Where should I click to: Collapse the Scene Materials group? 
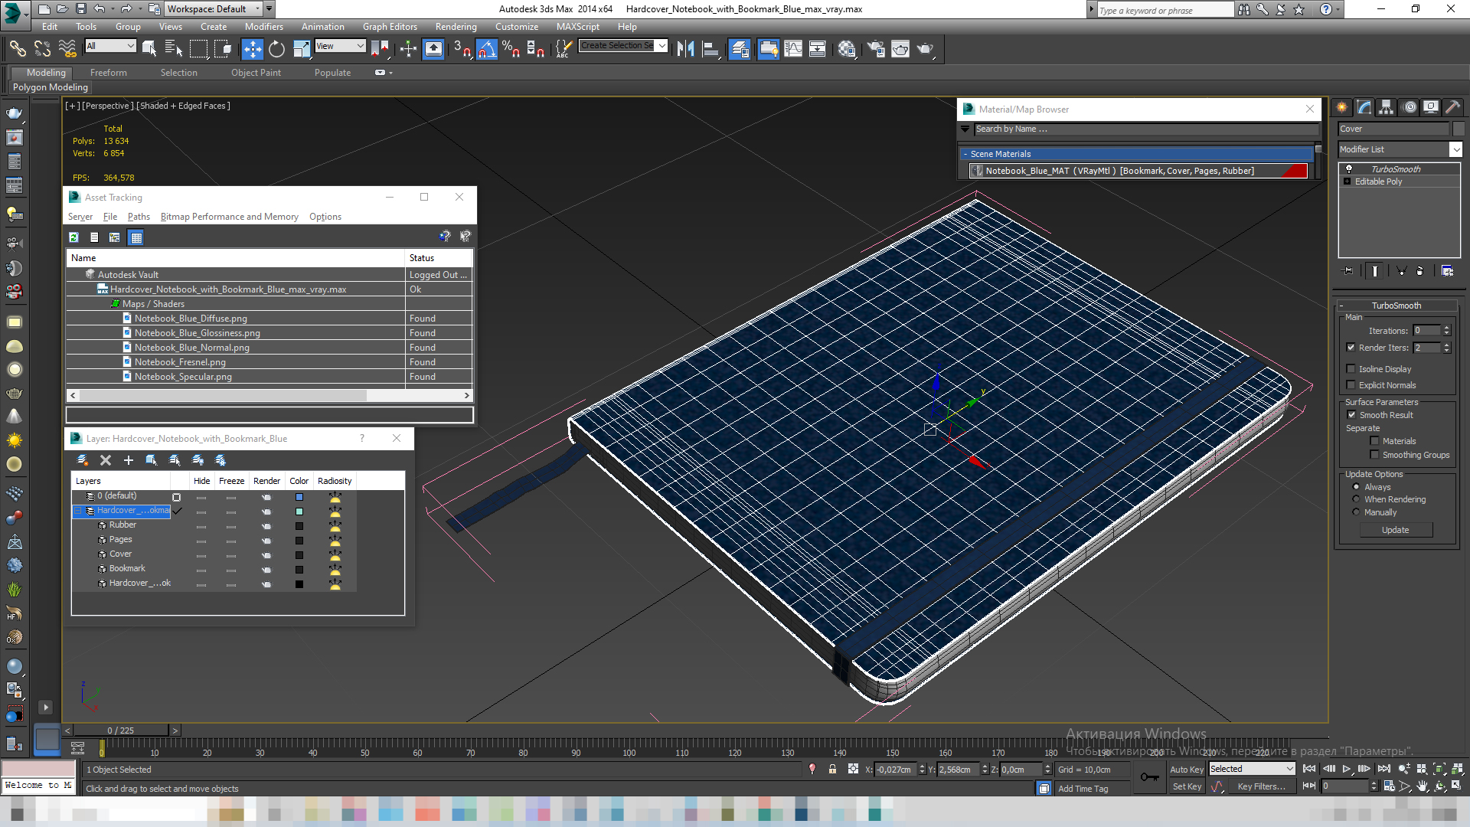(x=965, y=154)
